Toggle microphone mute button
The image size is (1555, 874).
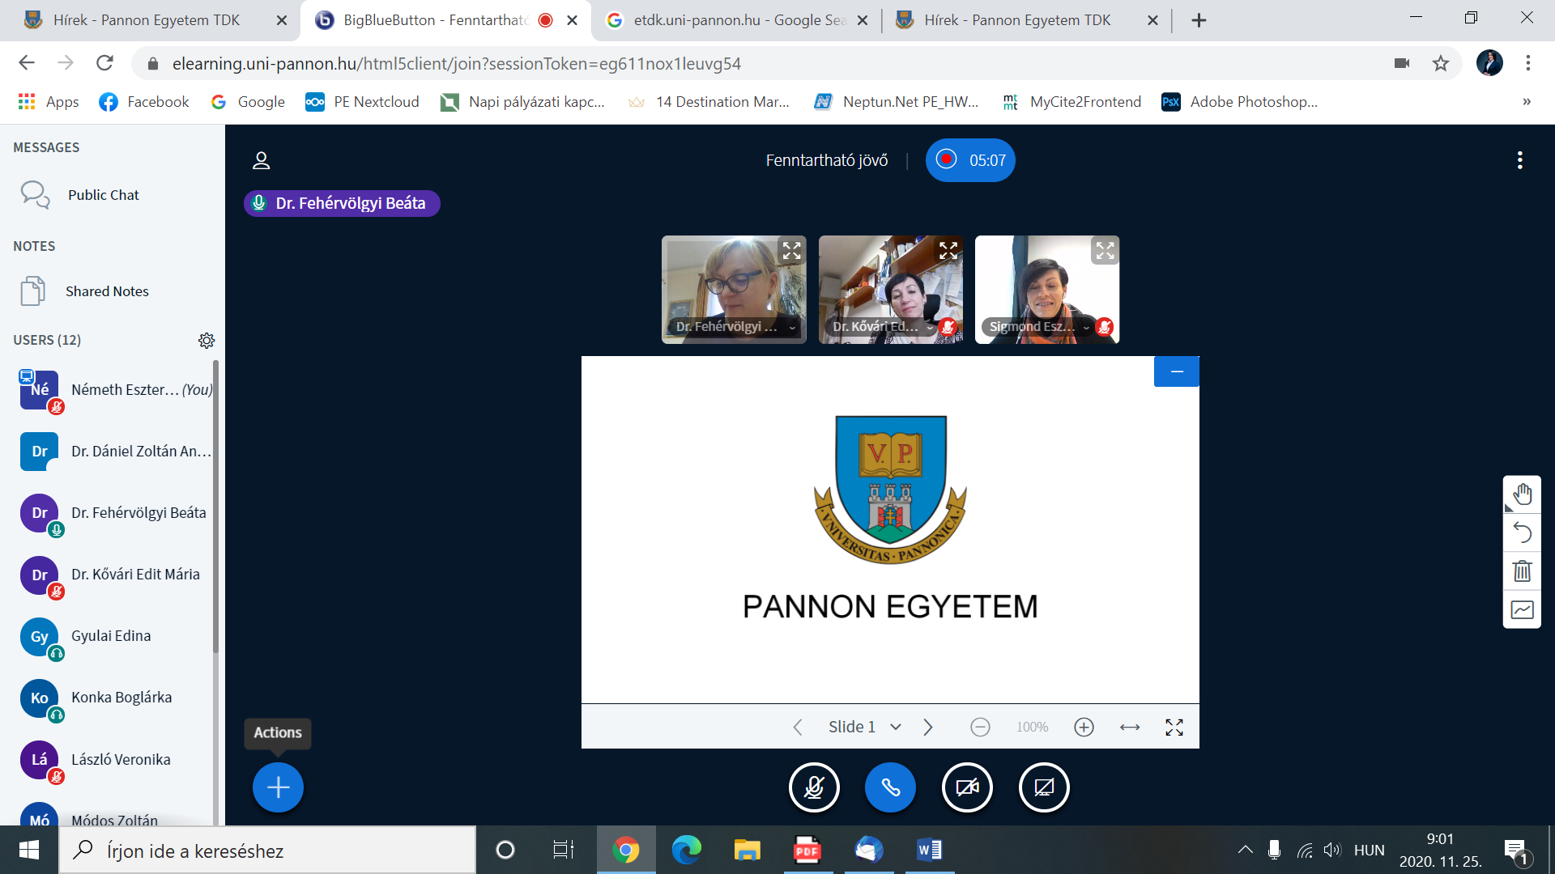pyautogui.click(x=814, y=787)
